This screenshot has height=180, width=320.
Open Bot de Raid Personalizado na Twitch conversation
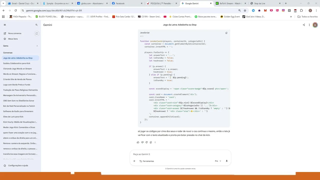20,106
